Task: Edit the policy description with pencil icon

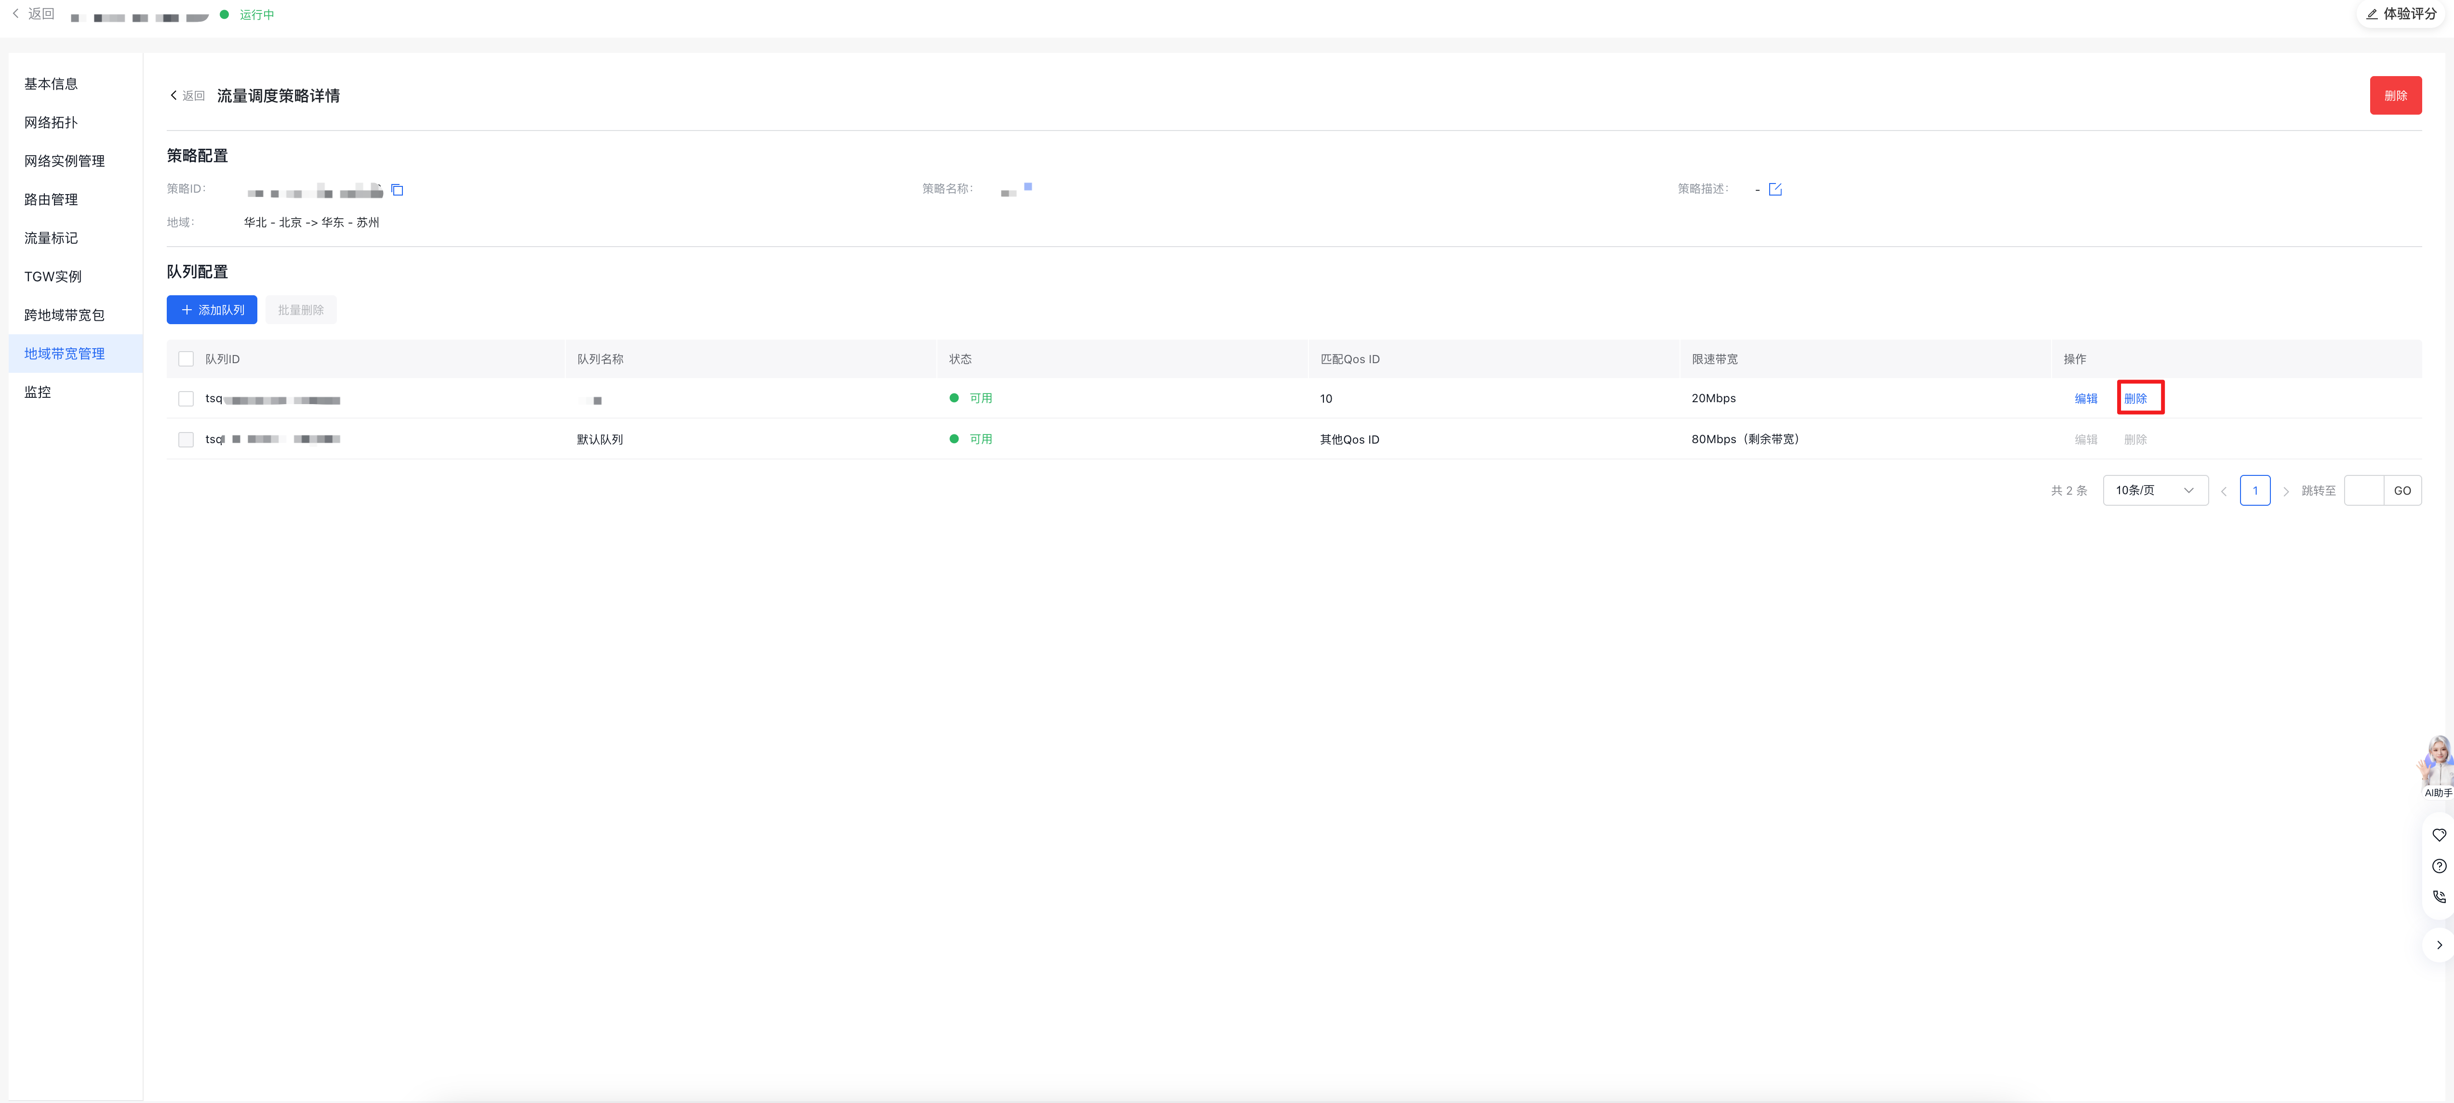Action: point(1775,190)
